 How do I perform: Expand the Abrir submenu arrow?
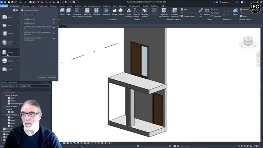coord(17,25)
